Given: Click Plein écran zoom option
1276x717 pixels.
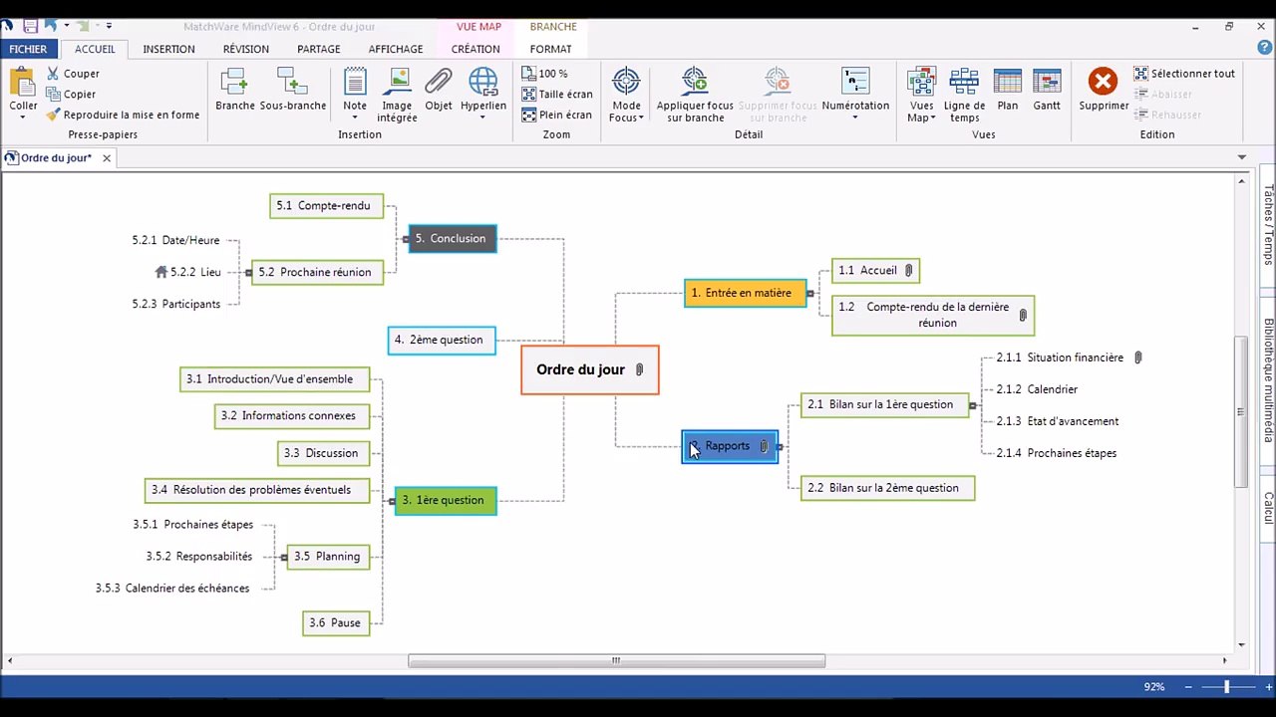Looking at the screenshot, I should pyautogui.click(x=557, y=115).
